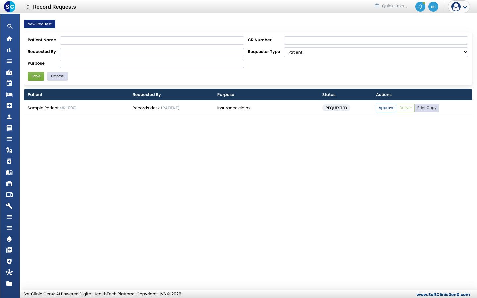The width and height of the screenshot is (477, 298).
Task: Open the hub network icon in sidebar
Action: [9, 273]
